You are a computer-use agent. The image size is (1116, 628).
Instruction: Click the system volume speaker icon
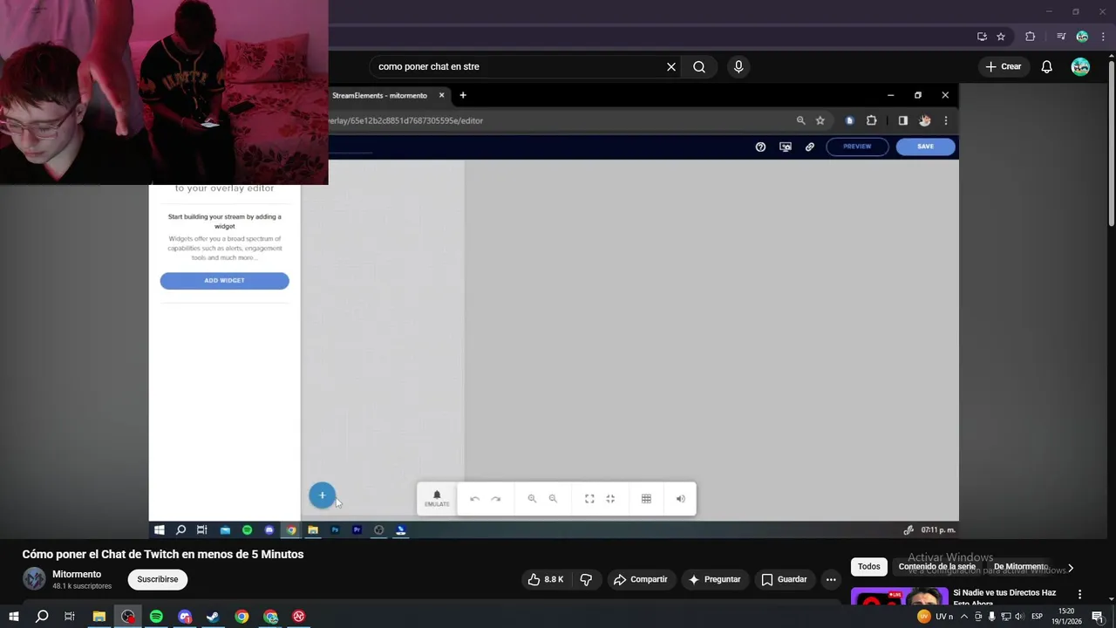click(1018, 617)
